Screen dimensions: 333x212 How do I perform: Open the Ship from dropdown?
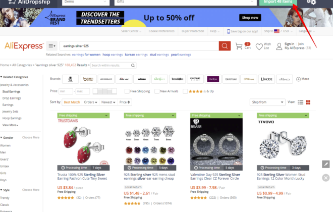coord(267,102)
